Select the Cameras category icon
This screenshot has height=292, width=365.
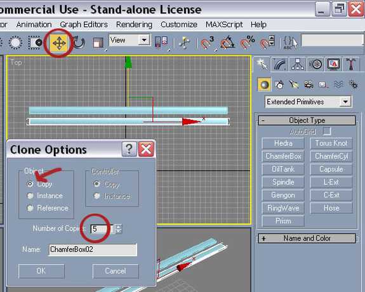pos(309,84)
